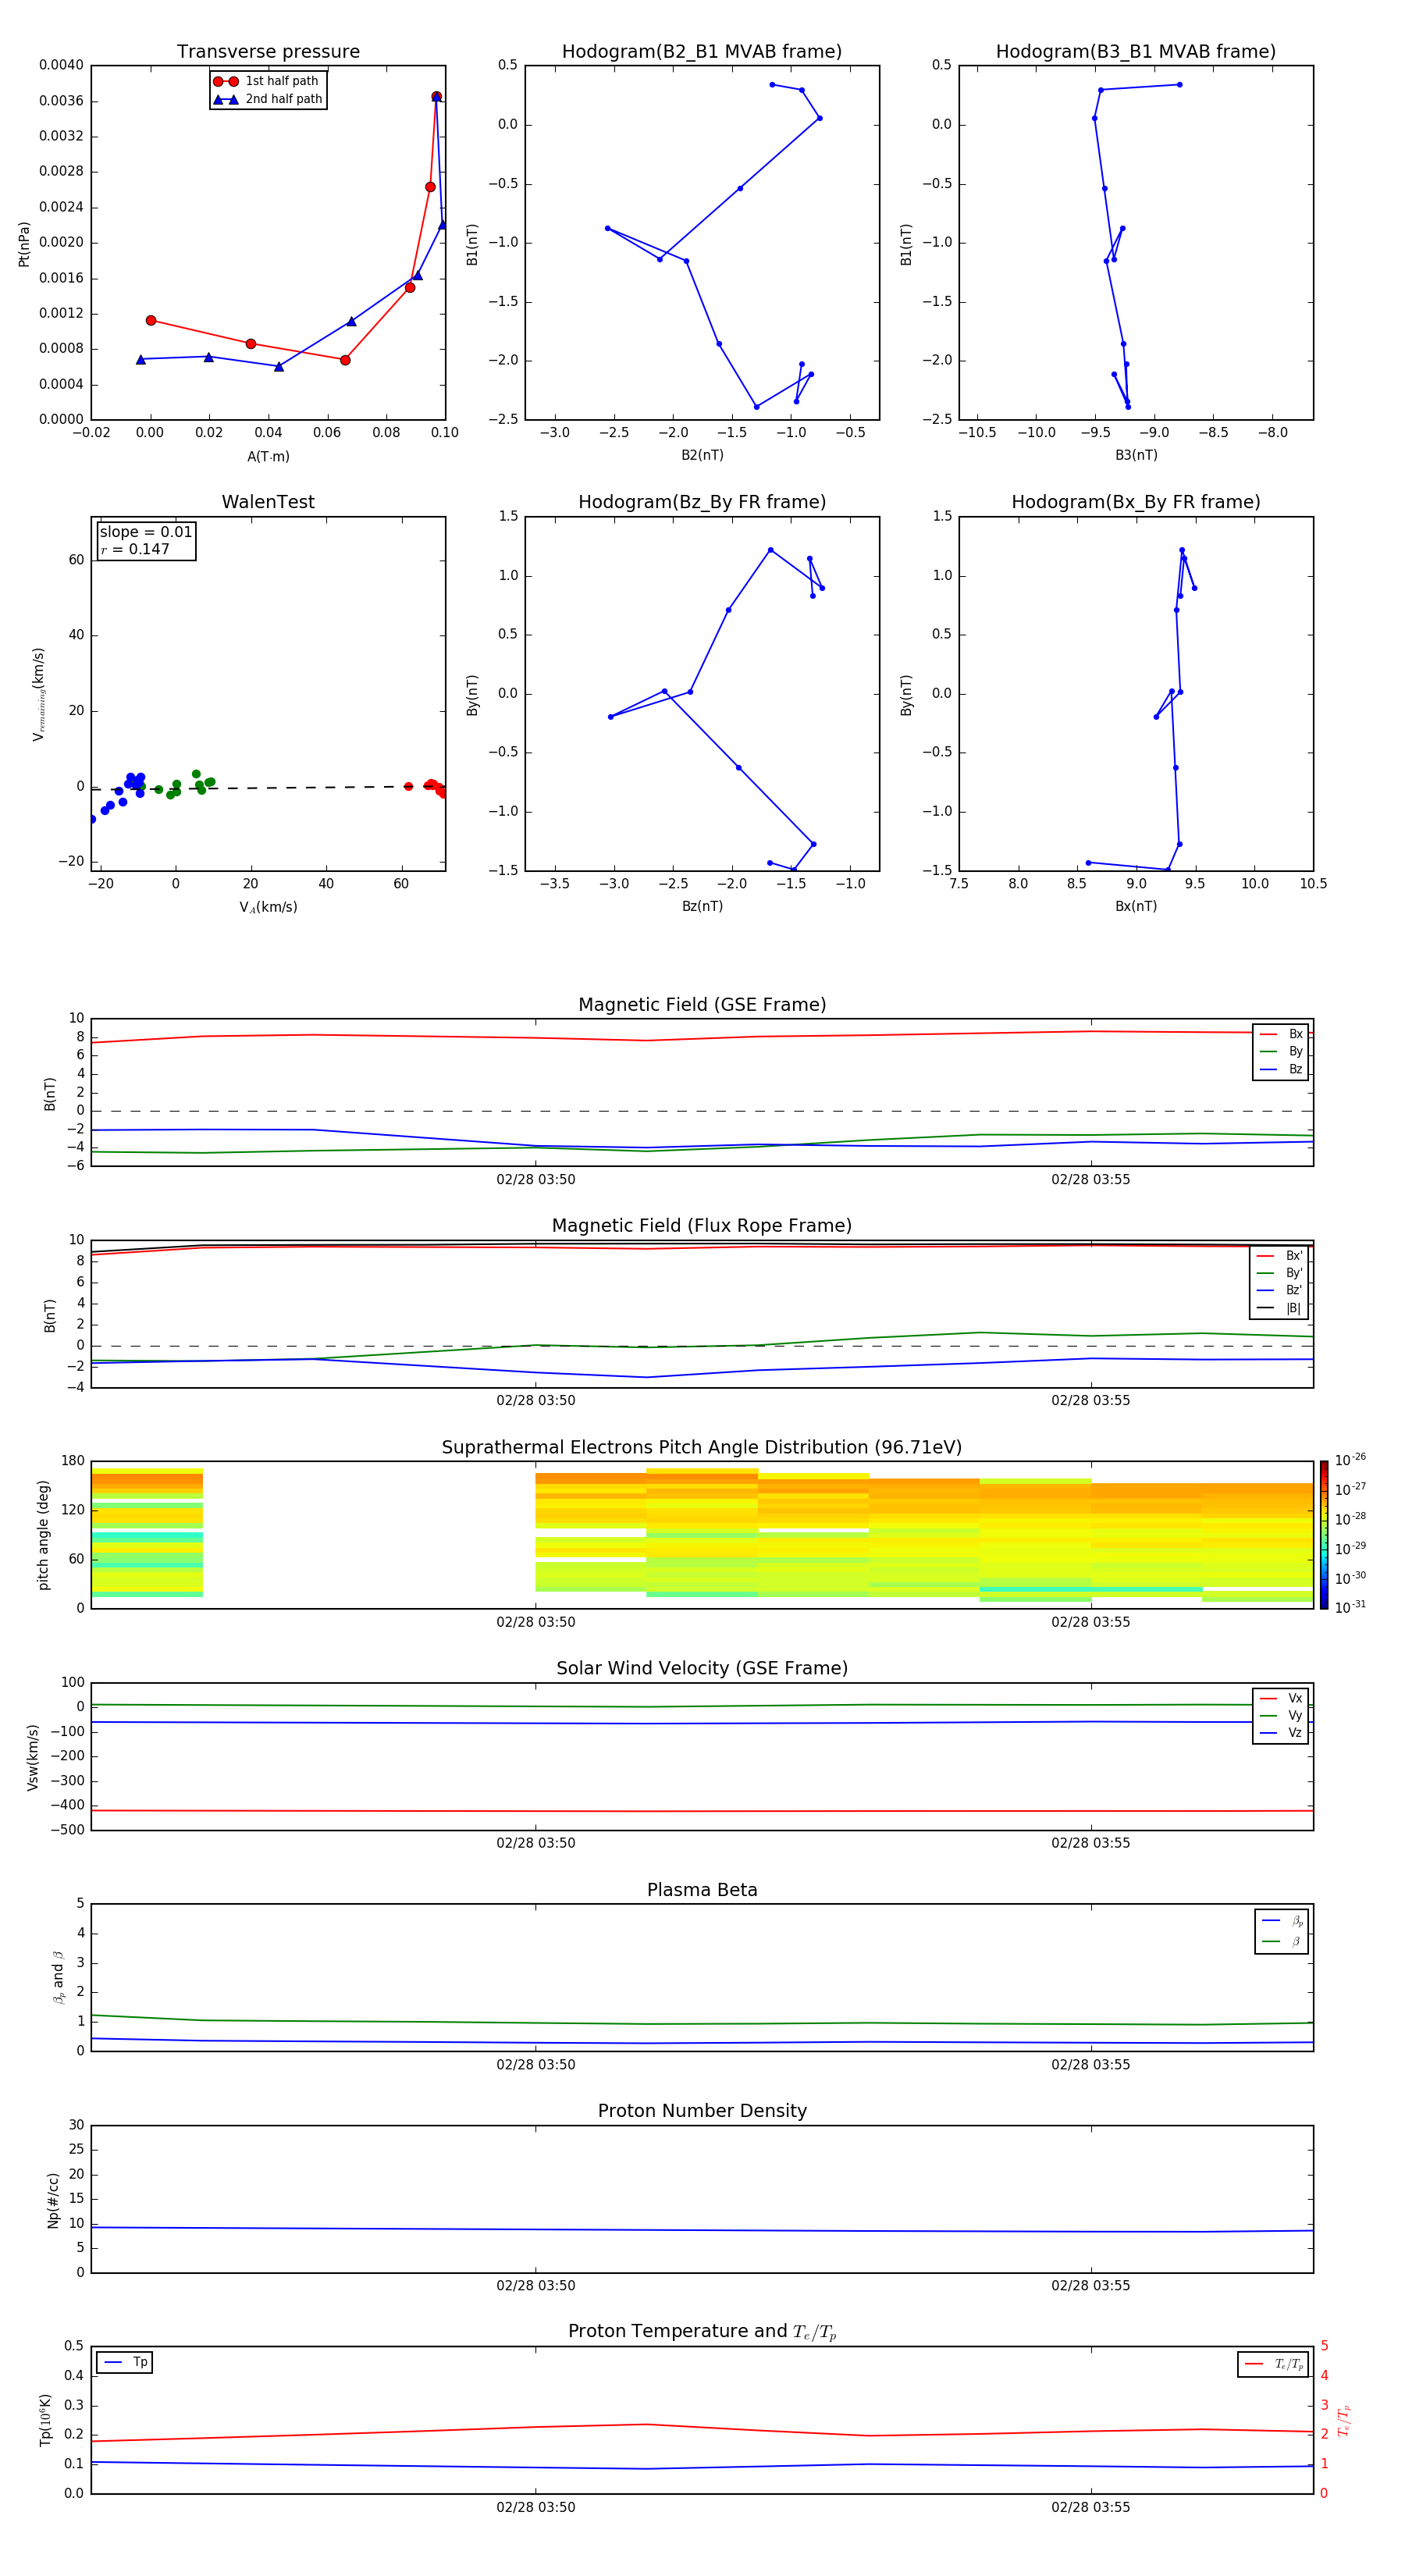Click the first pitch angle data column

[147, 1533]
